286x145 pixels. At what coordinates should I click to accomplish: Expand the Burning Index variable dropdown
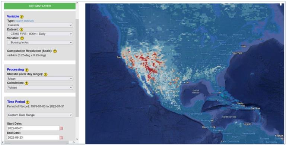(40, 43)
